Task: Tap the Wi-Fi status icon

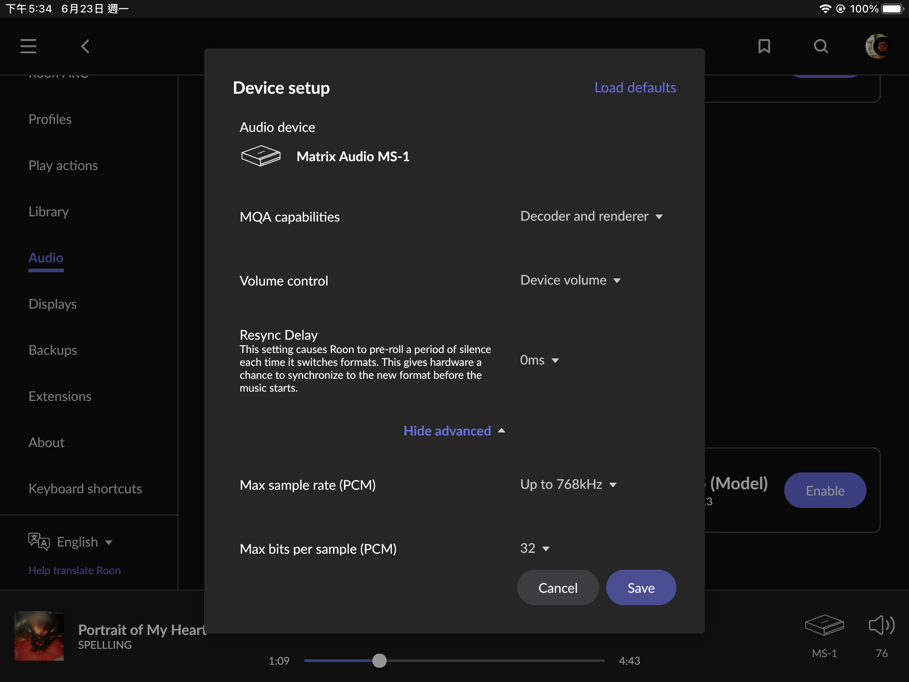Action: pos(825,9)
